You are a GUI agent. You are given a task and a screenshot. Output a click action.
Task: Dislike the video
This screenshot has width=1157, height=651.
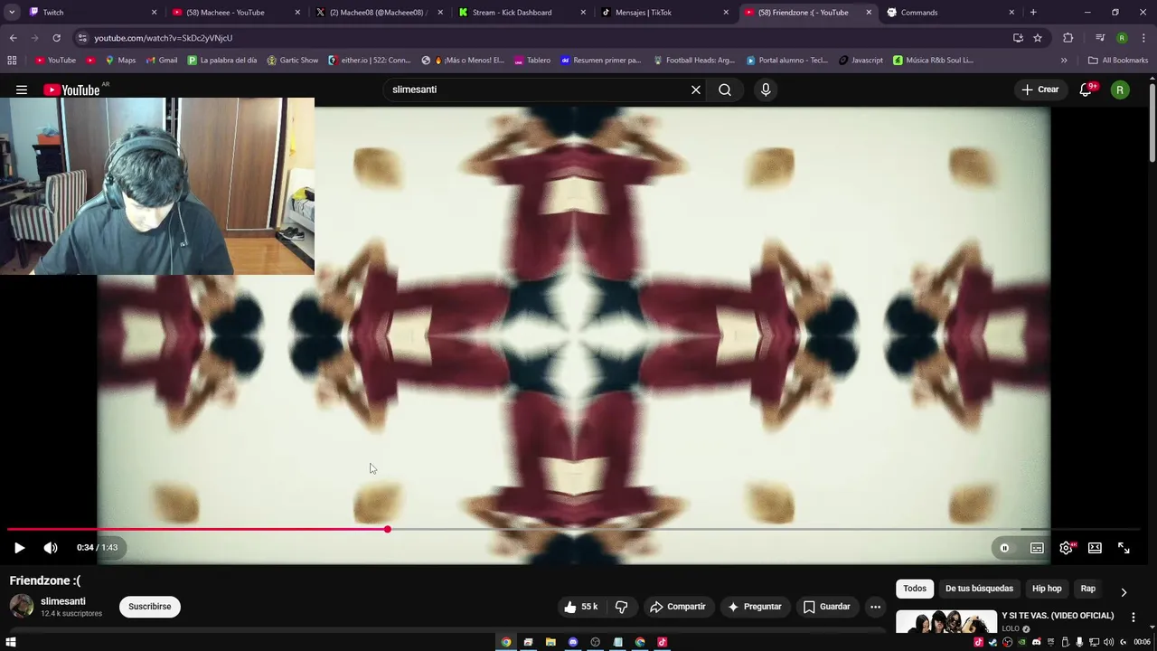tap(621, 607)
